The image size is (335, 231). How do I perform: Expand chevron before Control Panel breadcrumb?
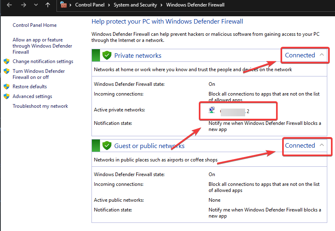tap(70, 5)
